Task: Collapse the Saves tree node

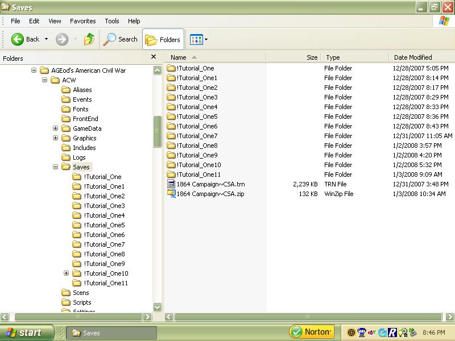Action: click(56, 167)
